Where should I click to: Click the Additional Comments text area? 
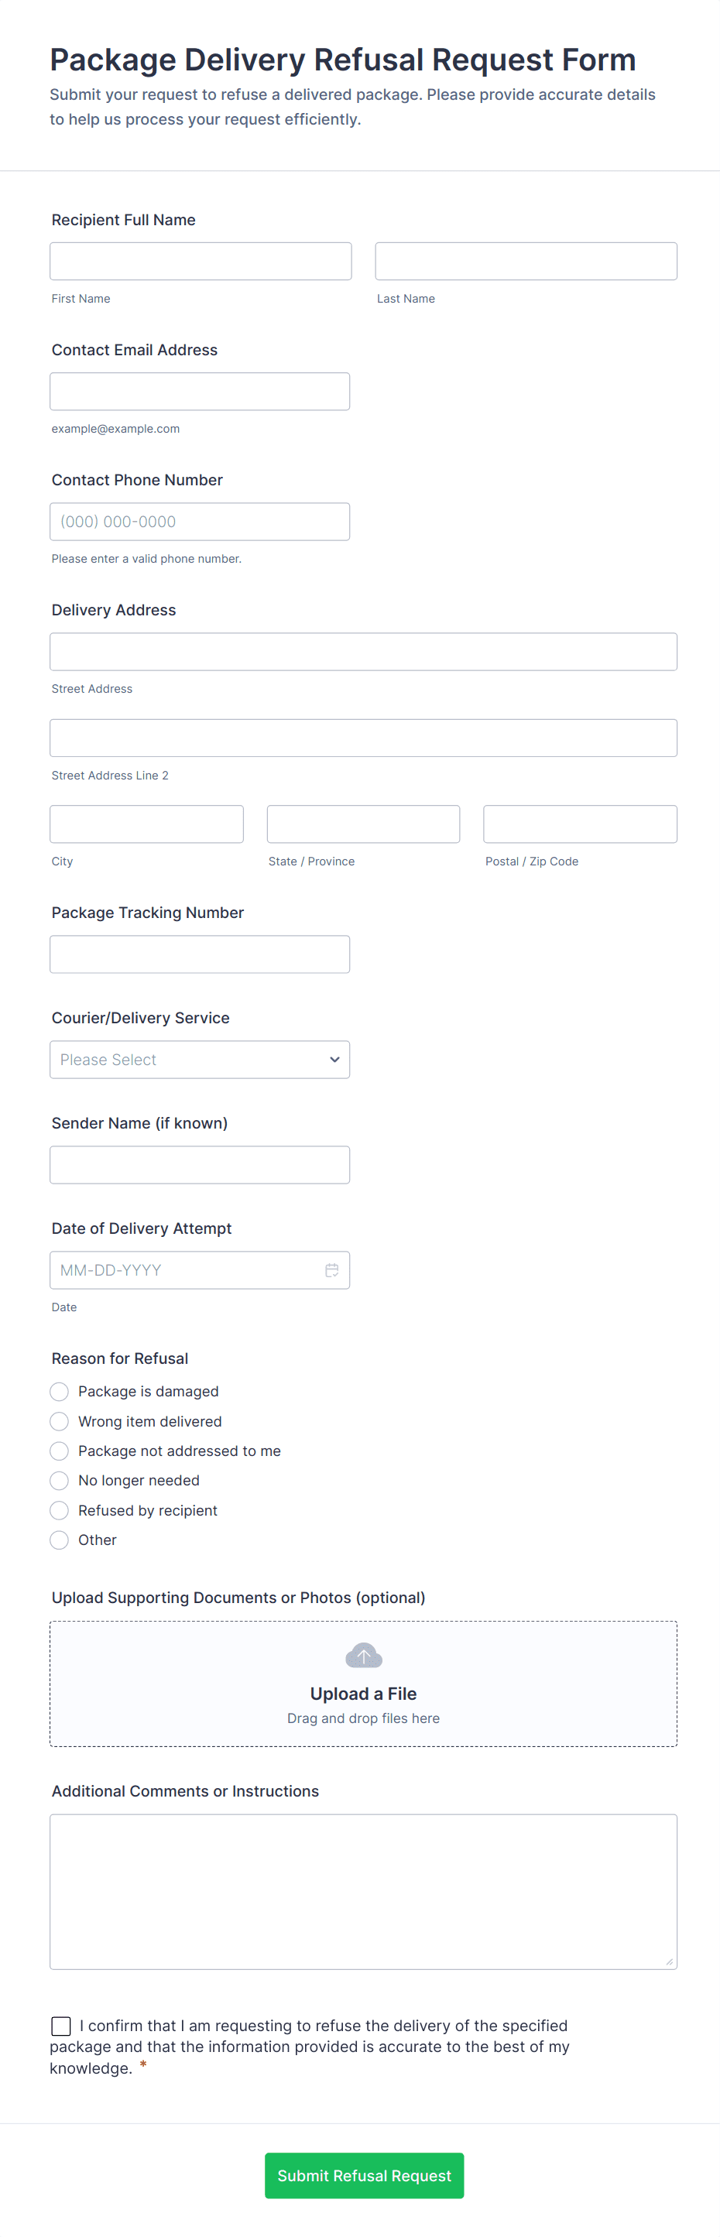(x=363, y=1890)
